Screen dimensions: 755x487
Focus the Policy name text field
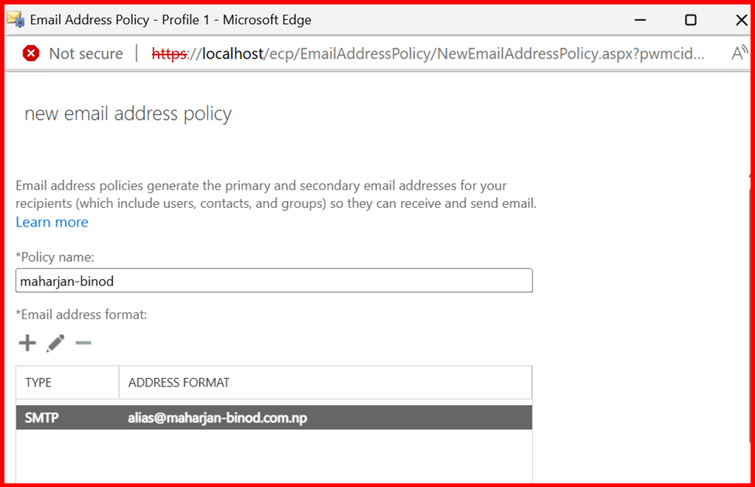pyautogui.click(x=274, y=281)
